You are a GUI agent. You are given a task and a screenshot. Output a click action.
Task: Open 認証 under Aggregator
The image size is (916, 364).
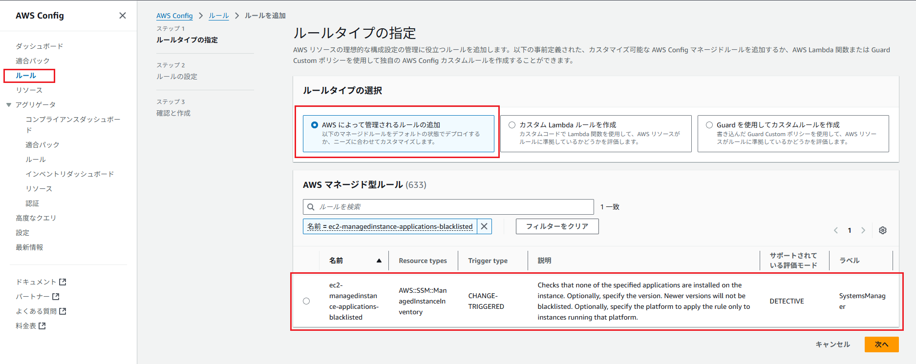pos(32,203)
